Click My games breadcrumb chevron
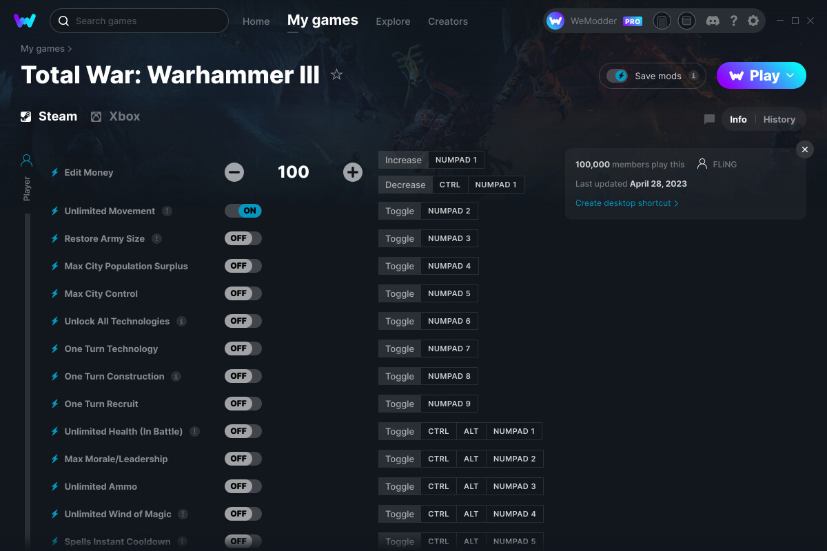This screenshot has height=551, width=827. pos(70,49)
